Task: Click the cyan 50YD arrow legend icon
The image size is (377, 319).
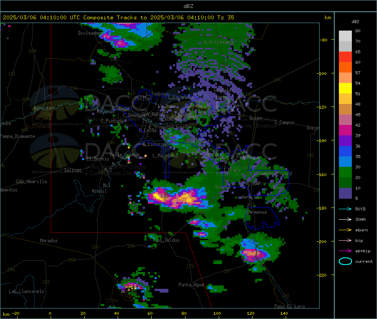Action: point(345,209)
